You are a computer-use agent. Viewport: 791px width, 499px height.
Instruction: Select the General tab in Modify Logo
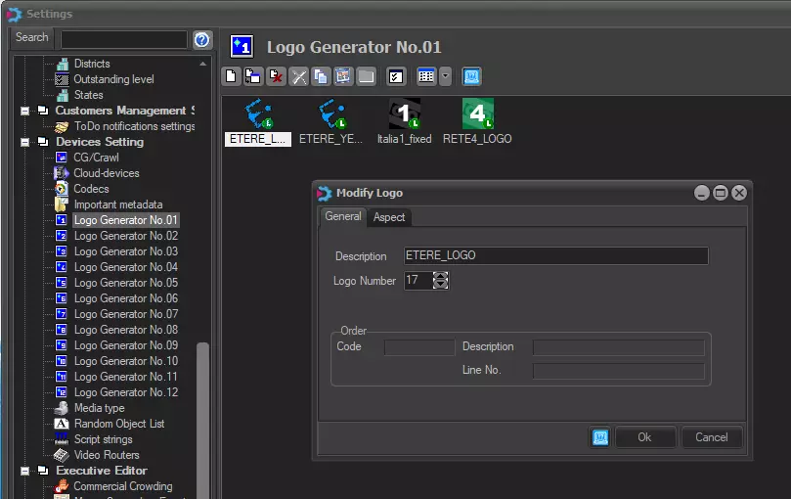tap(343, 216)
